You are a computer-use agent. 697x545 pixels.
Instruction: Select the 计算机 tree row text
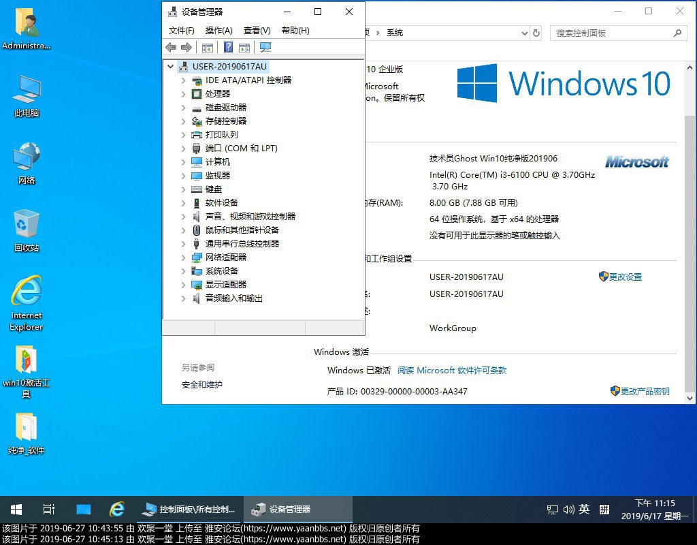point(218,162)
